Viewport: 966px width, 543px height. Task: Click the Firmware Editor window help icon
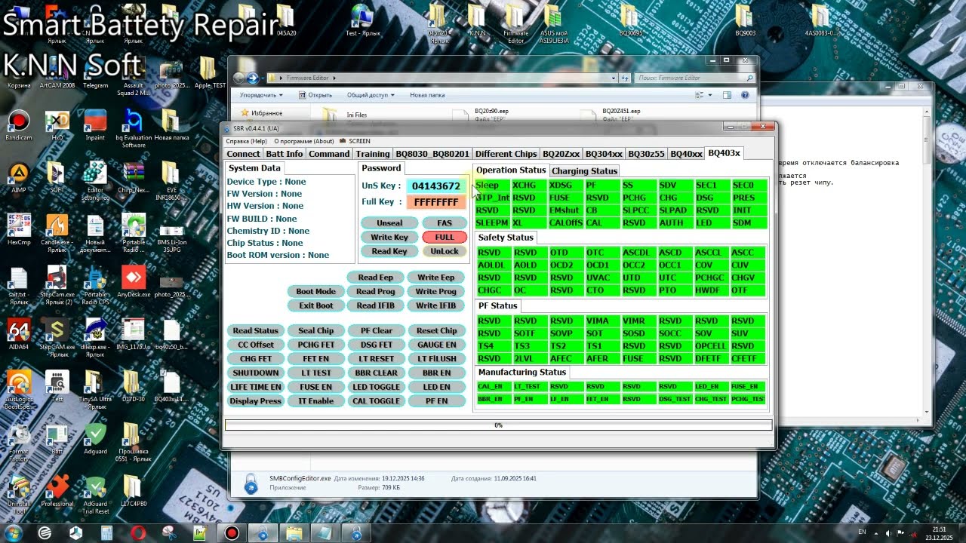pos(745,95)
